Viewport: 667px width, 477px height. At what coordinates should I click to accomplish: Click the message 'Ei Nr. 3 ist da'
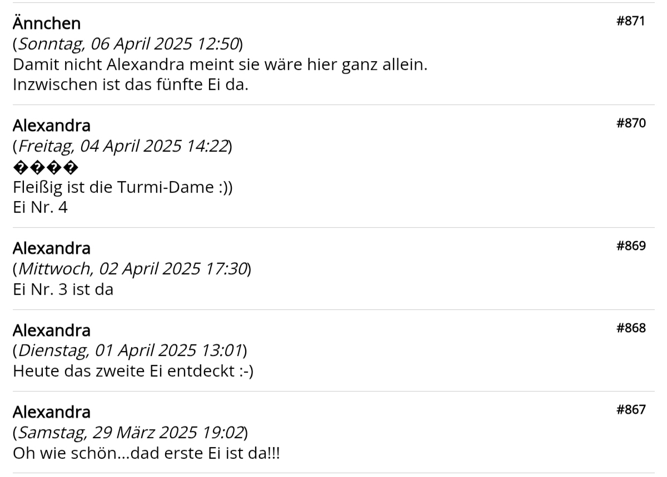tap(63, 290)
